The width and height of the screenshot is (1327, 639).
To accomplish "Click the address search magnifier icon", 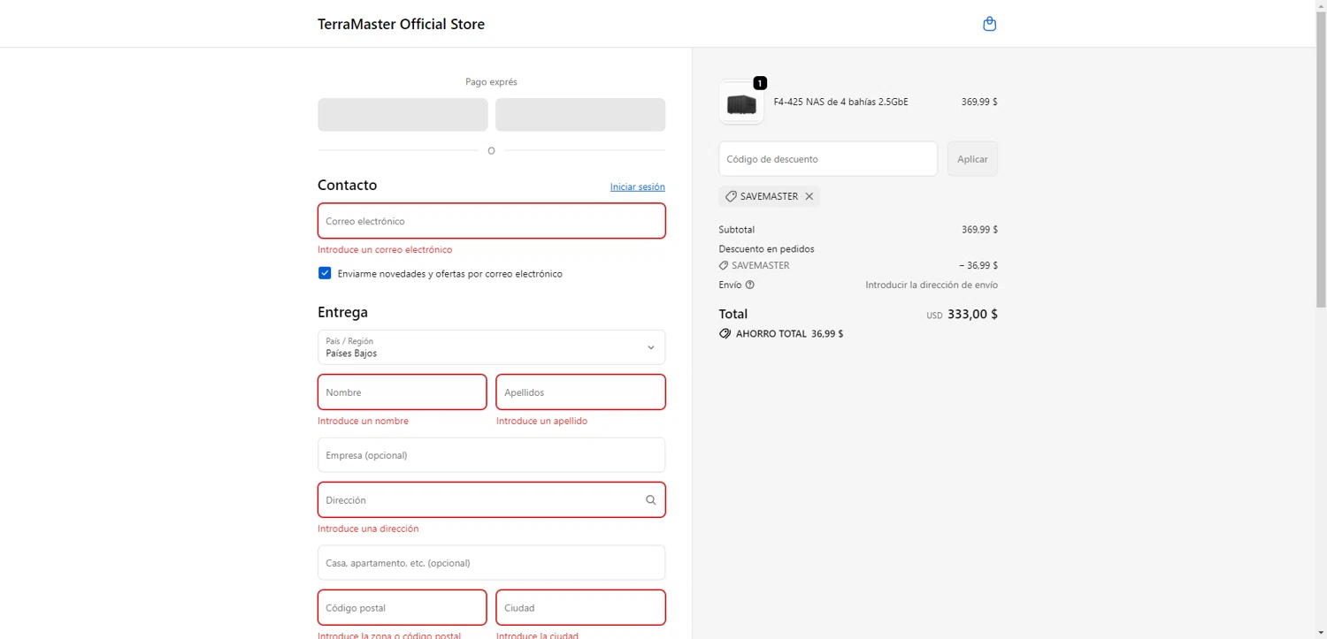I will [x=651, y=500].
